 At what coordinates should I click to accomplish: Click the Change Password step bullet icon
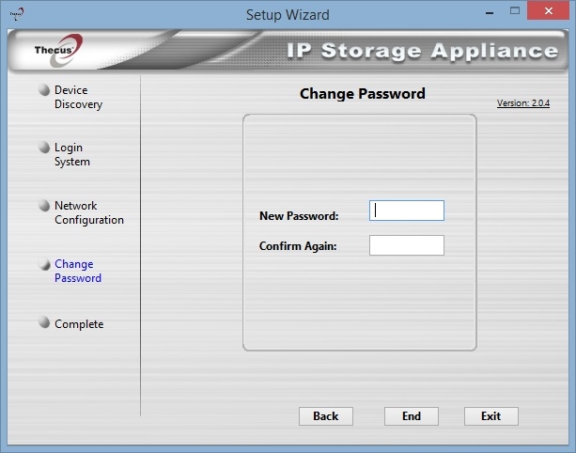click(44, 264)
